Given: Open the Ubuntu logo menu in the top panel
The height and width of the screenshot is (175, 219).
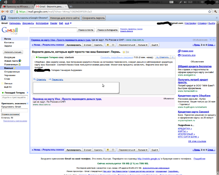Looking at the screenshot, I should pyautogui.click(x=5, y=2).
